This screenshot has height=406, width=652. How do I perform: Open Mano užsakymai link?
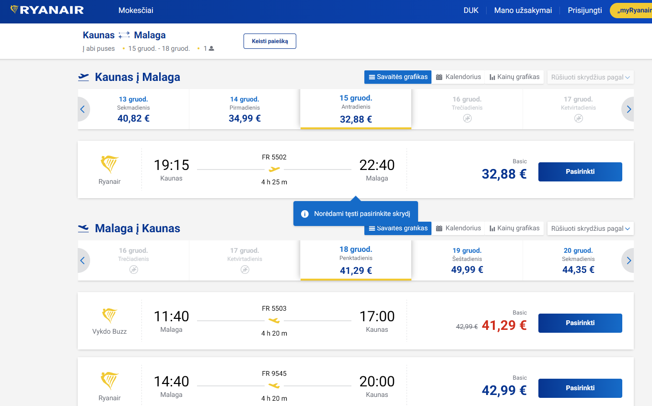(x=523, y=10)
